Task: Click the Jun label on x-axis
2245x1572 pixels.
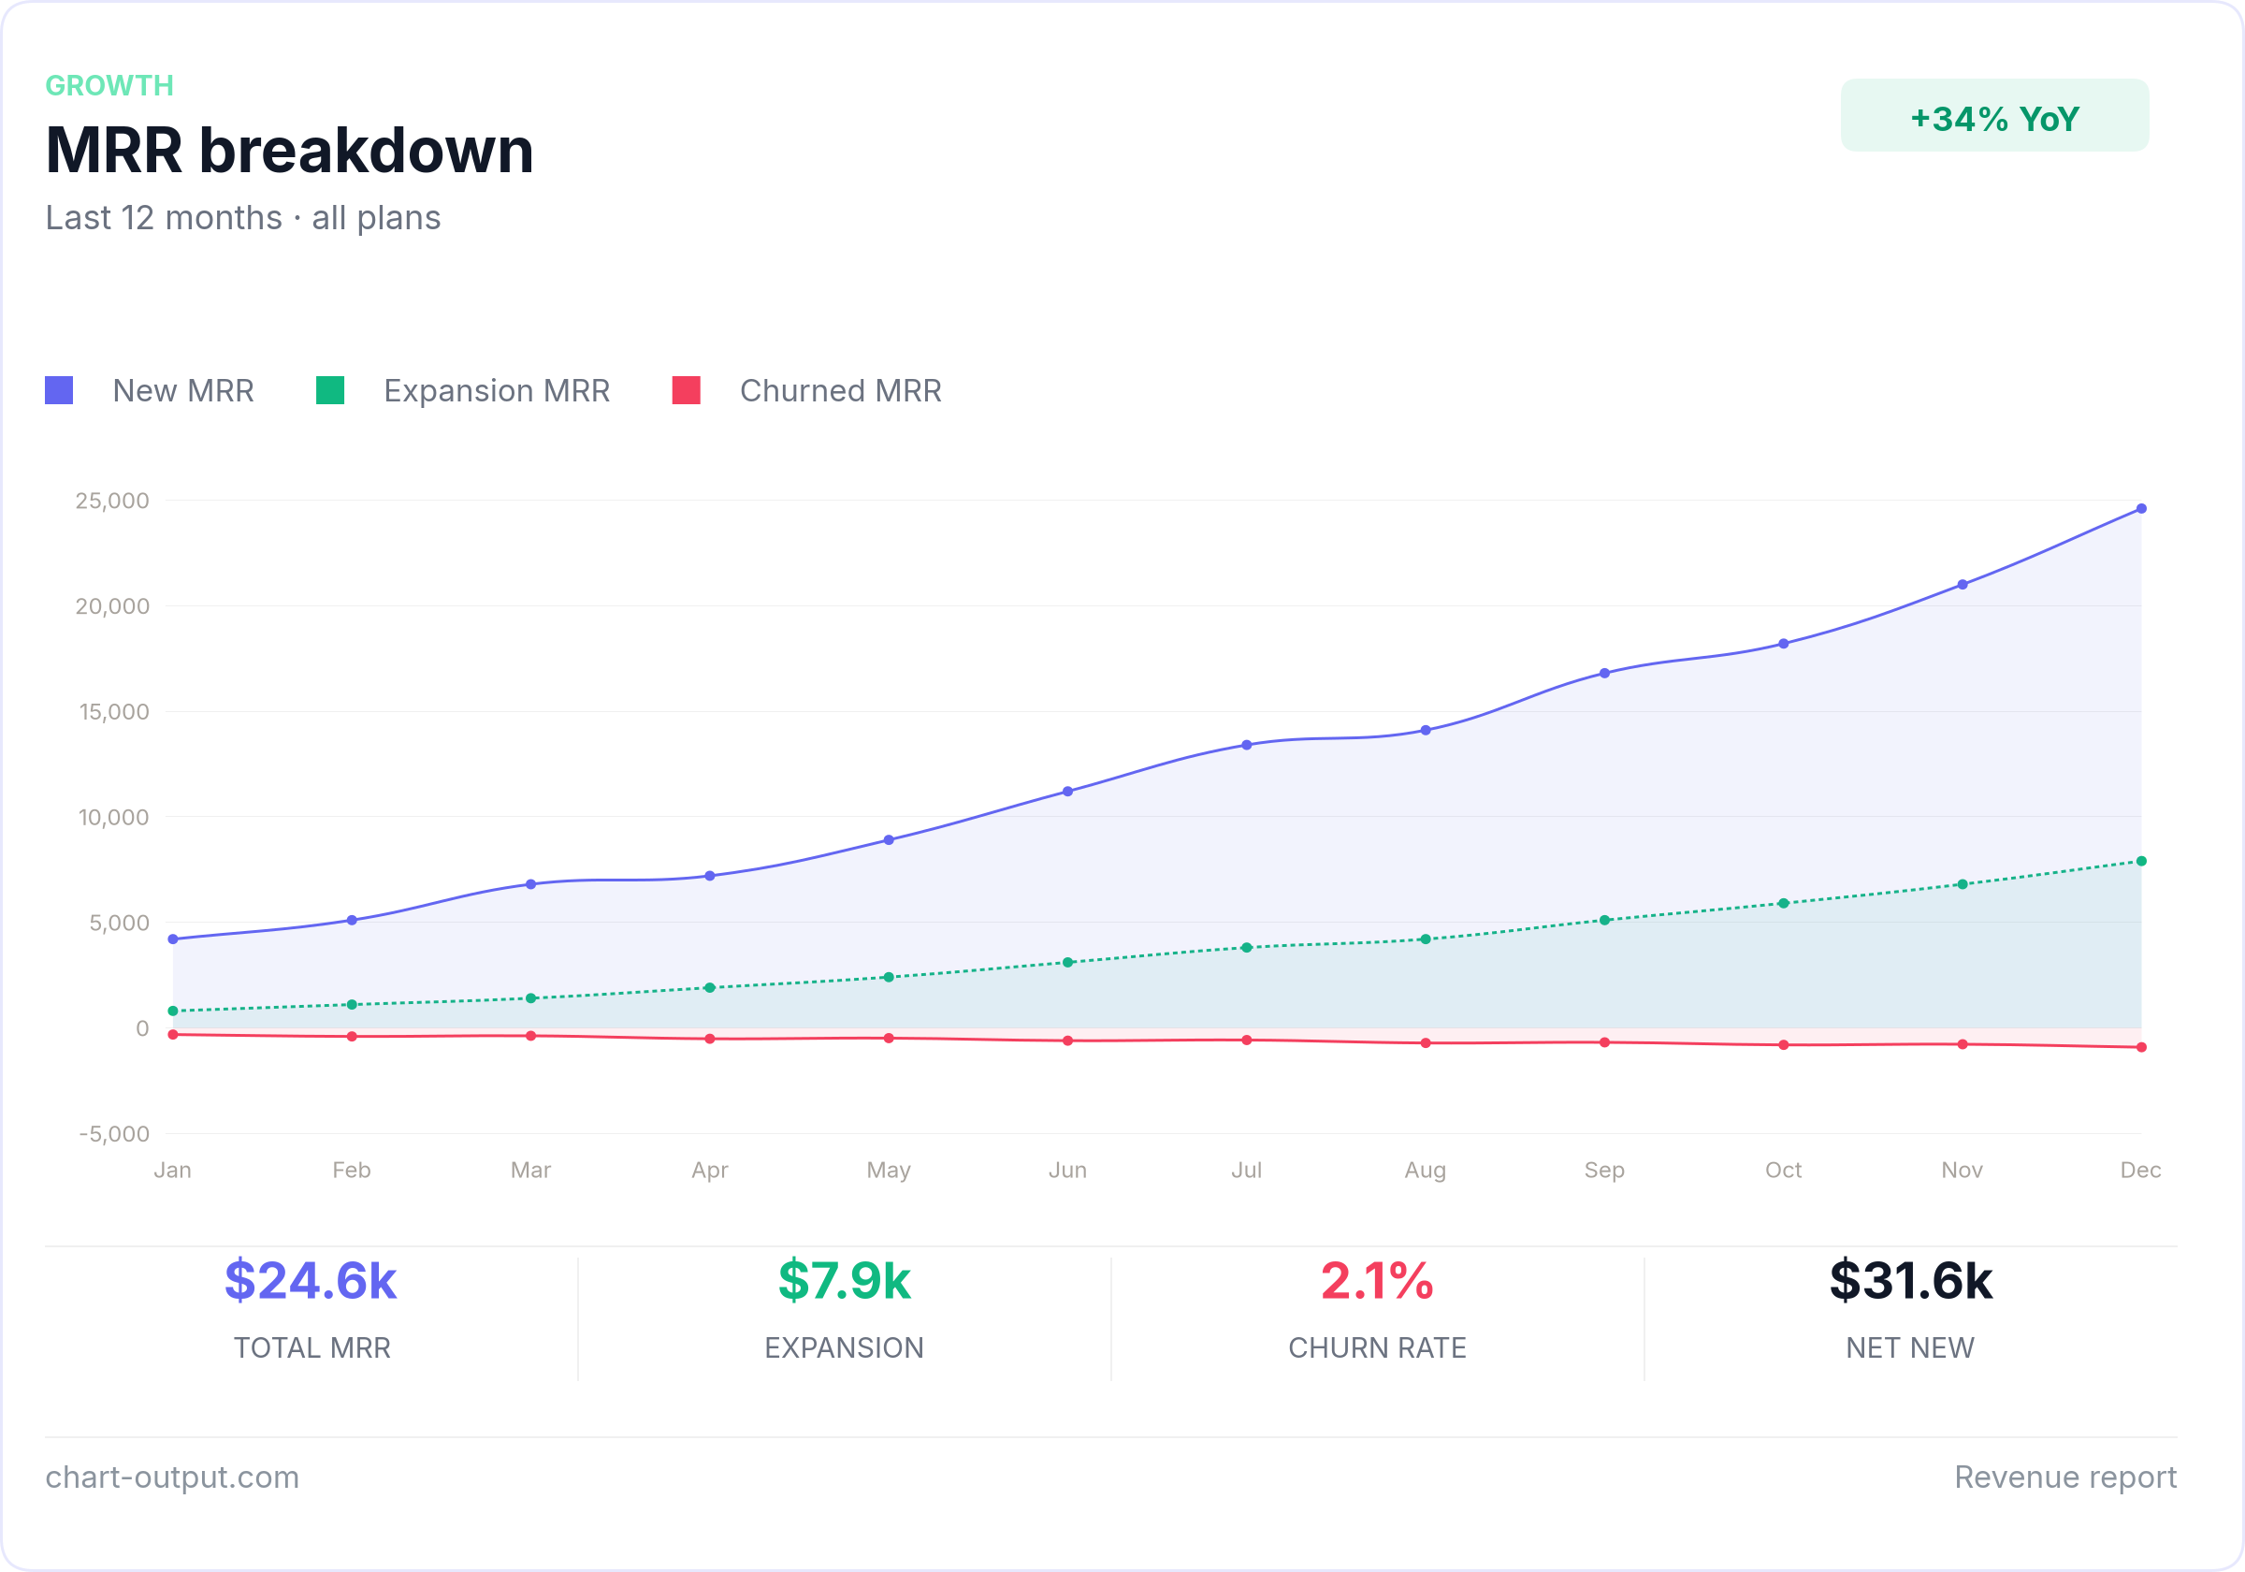Action: tap(1067, 1170)
